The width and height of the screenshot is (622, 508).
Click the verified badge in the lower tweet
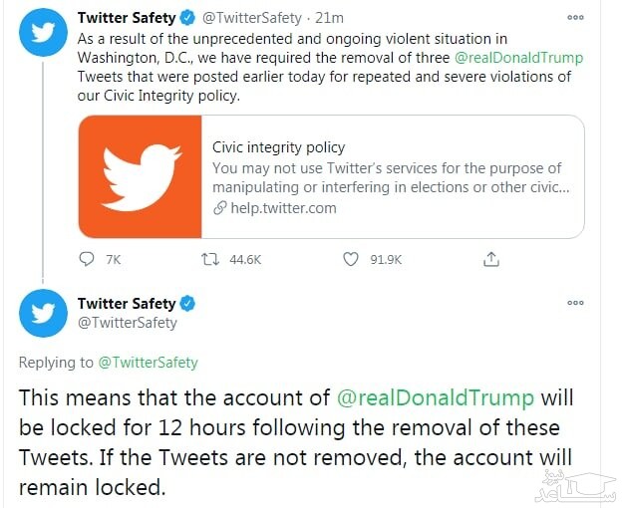pos(186,303)
